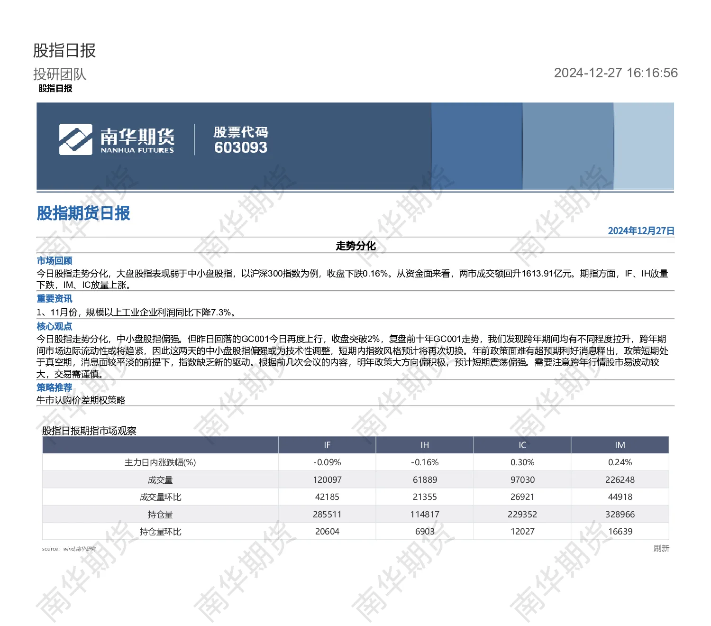711x626 pixels.
Task: Click the -0.09% cell
Action: (x=327, y=462)
